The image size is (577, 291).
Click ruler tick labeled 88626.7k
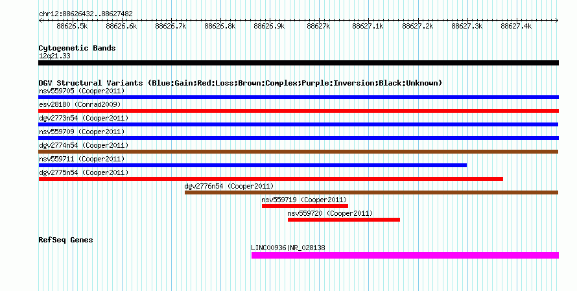(x=171, y=26)
